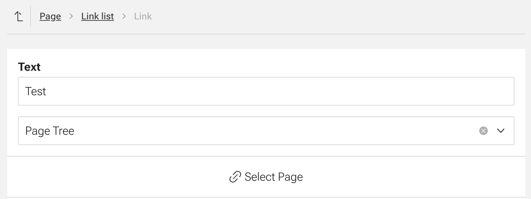Click the gray header area right of breadcrumbs
This screenshot has width=531, height=199.
click(324, 16)
